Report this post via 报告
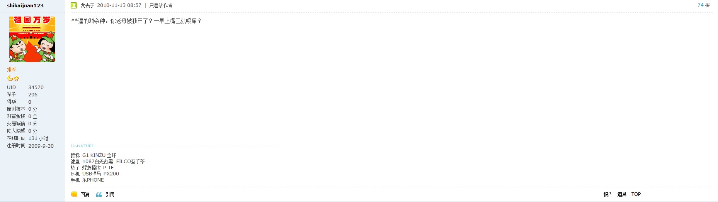This screenshot has height=202, width=718. click(608, 194)
